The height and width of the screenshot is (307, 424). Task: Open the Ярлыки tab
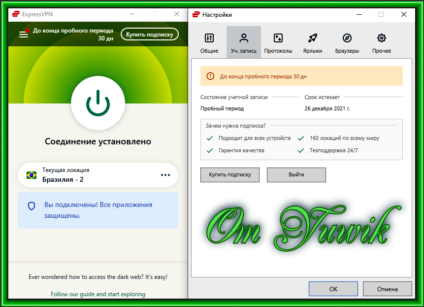coord(313,42)
